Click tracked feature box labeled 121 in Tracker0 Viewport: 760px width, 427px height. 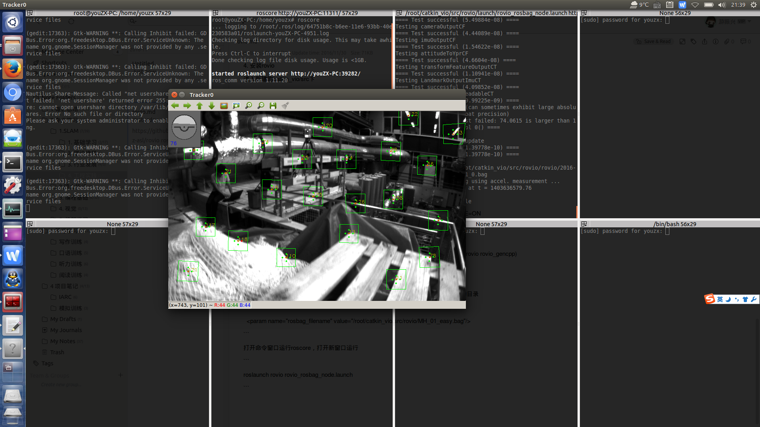pos(188,271)
